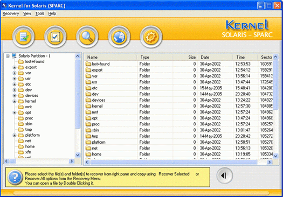This screenshot has width=283, height=197.
Task: Open the Recovery menu
Action: tap(11, 13)
